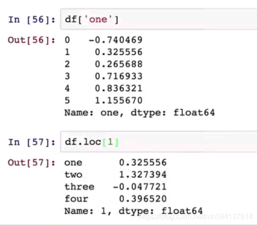Click 'Name: one, dtype: float64' line
The height and width of the screenshot is (225, 257).
click(x=139, y=113)
